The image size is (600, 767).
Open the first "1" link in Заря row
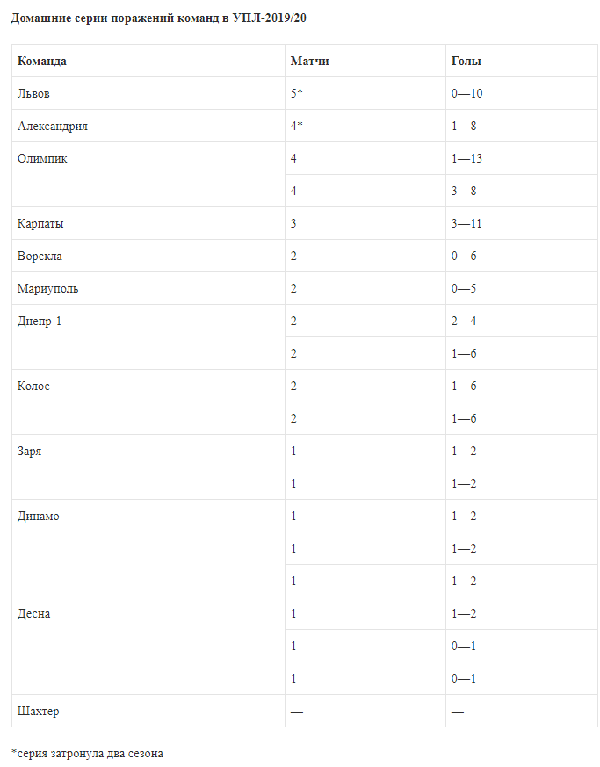[x=294, y=451]
